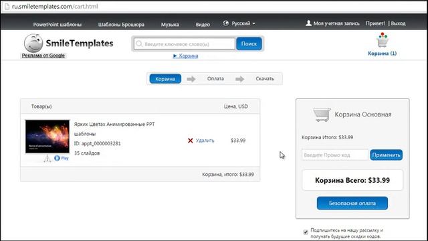This screenshot has width=428, height=241.
Task: Click the Удалить link
Action: click(205, 141)
